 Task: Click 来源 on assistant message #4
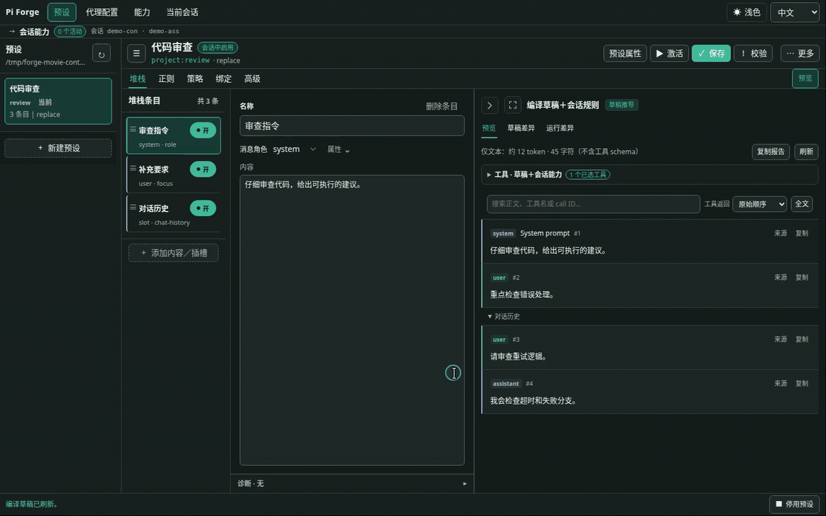(x=781, y=383)
